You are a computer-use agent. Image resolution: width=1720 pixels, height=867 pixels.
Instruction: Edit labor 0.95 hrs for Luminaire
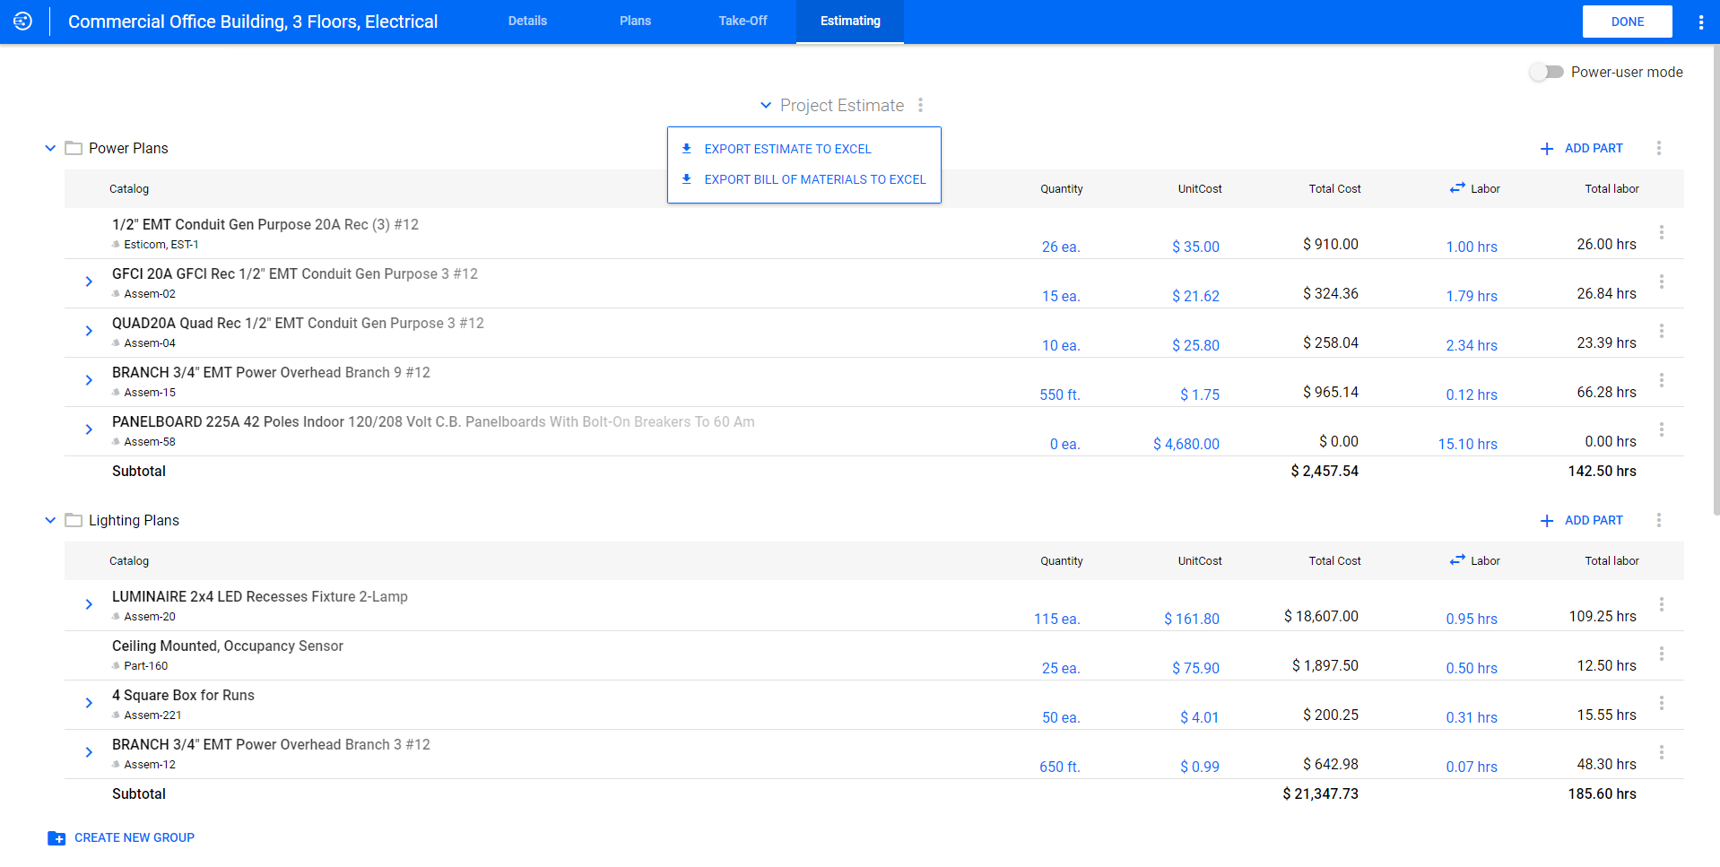(1472, 619)
